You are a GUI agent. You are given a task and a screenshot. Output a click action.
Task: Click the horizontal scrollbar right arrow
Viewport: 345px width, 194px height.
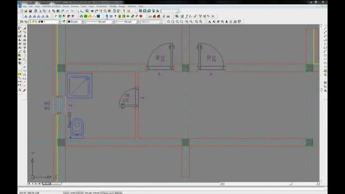[318, 183]
